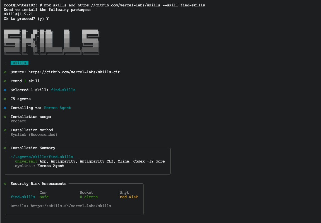Click the 'universal:' label in the summary
321x223 pixels.
pyautogui.click(x=26, y=161)
